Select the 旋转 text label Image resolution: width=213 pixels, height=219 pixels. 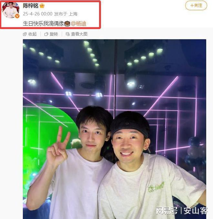tap(54, 34)
